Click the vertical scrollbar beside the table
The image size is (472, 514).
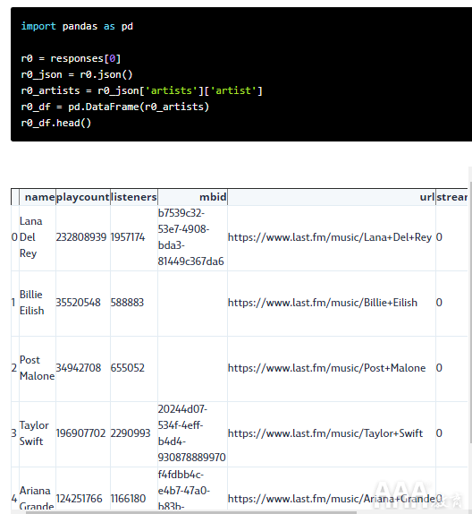click(x=471, y=312)
